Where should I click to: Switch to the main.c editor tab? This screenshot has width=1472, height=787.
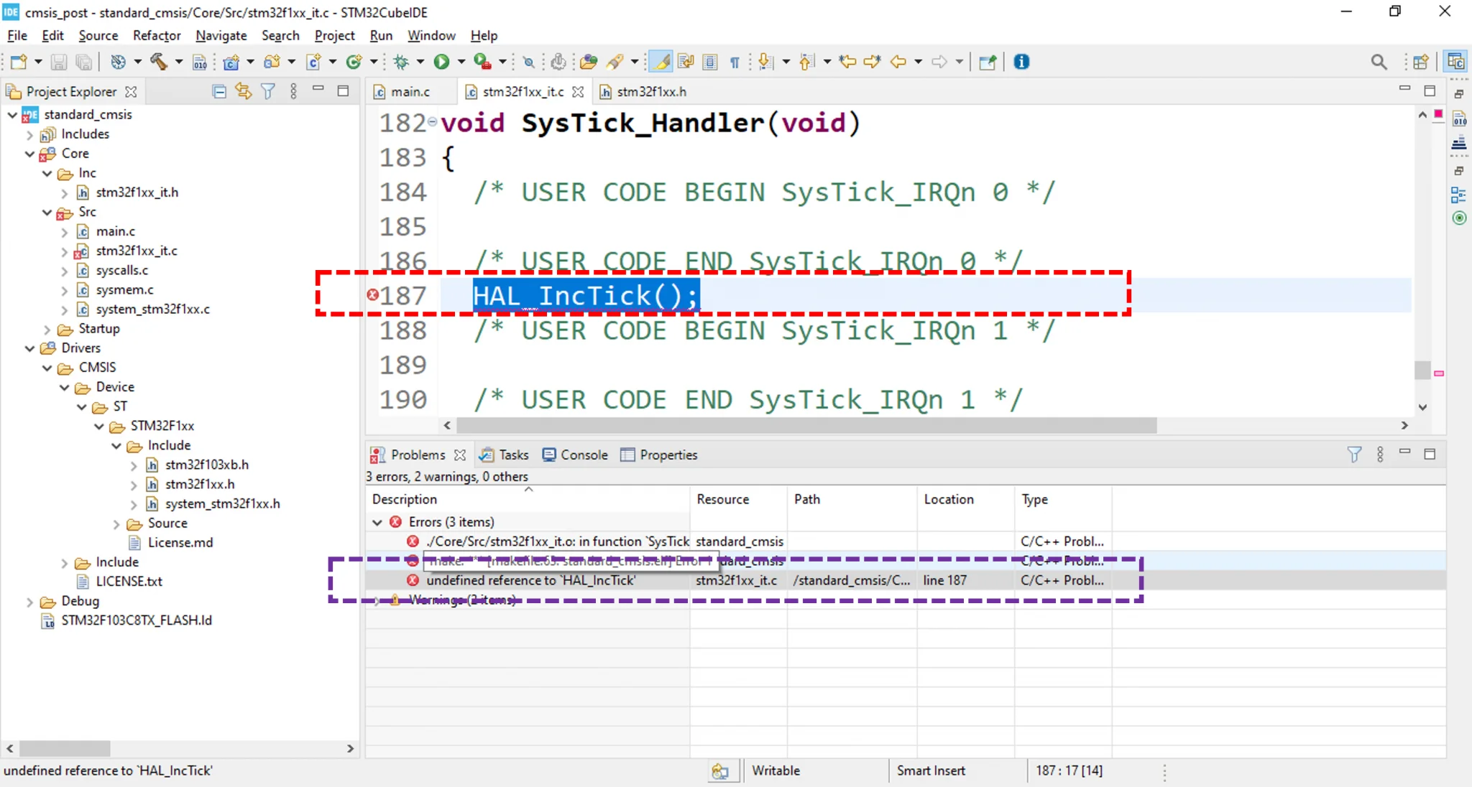(x=410, y=92)
